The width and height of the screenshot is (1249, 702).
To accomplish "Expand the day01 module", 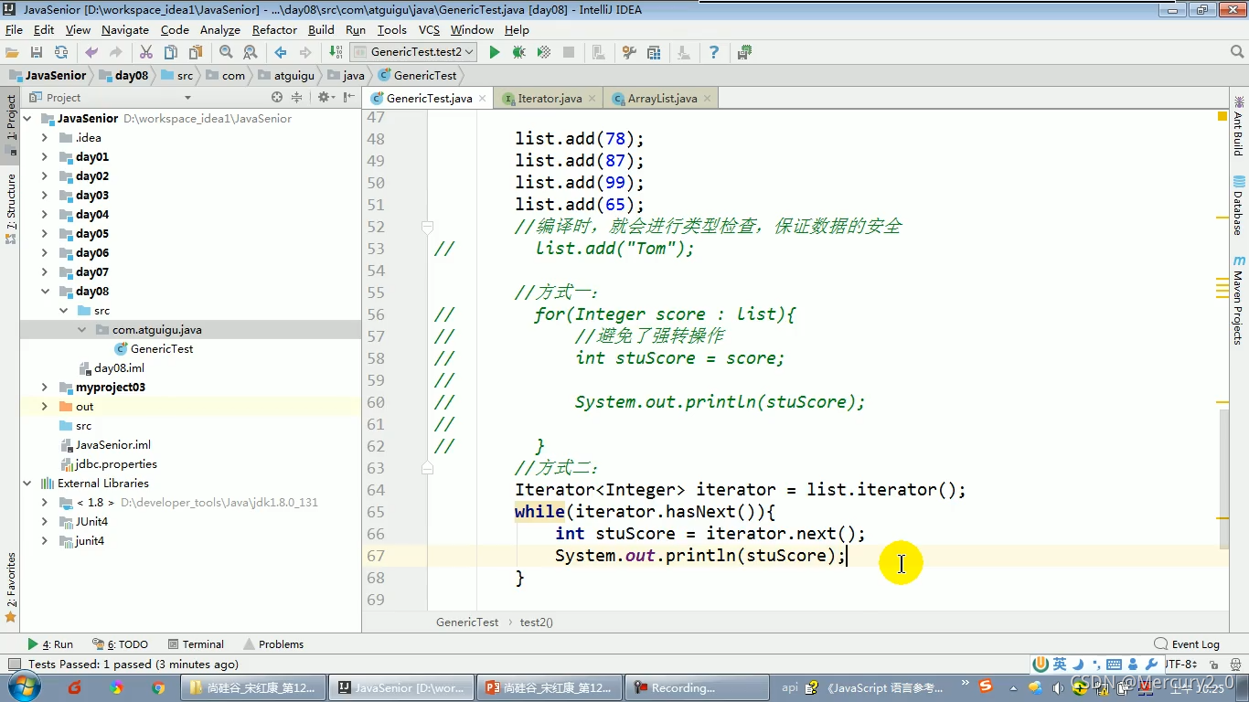I will (x=45, y=156).
